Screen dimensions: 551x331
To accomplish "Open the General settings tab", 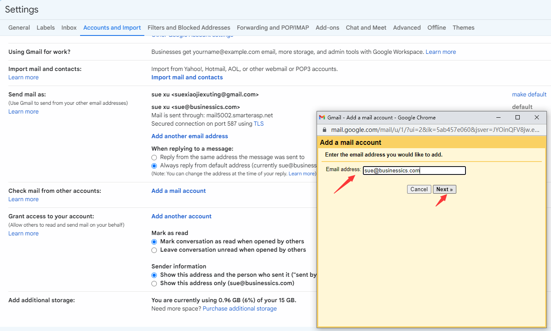I will pos(19,28).
